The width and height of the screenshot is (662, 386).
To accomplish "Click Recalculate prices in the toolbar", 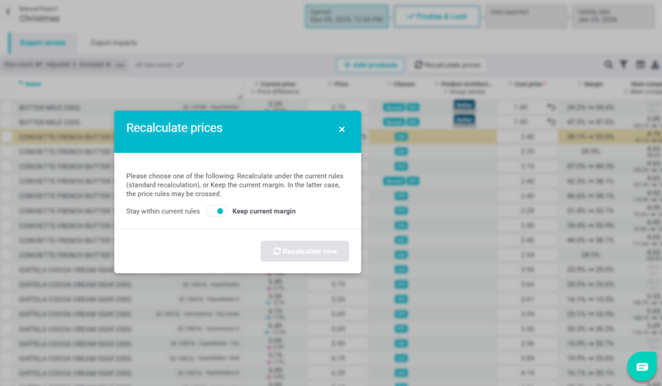I will [x=447, y=65].
